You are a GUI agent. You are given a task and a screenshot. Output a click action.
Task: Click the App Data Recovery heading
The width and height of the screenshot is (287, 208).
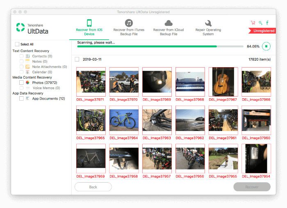click(28, 93)
